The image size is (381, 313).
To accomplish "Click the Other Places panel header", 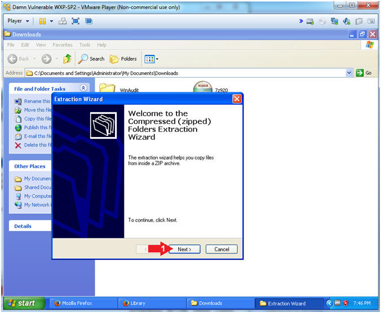I will (30, 166).
